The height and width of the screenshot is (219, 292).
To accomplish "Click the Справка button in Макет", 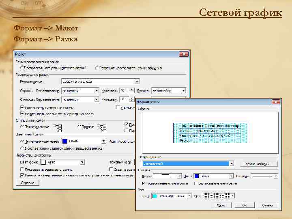I will (28, 182).
